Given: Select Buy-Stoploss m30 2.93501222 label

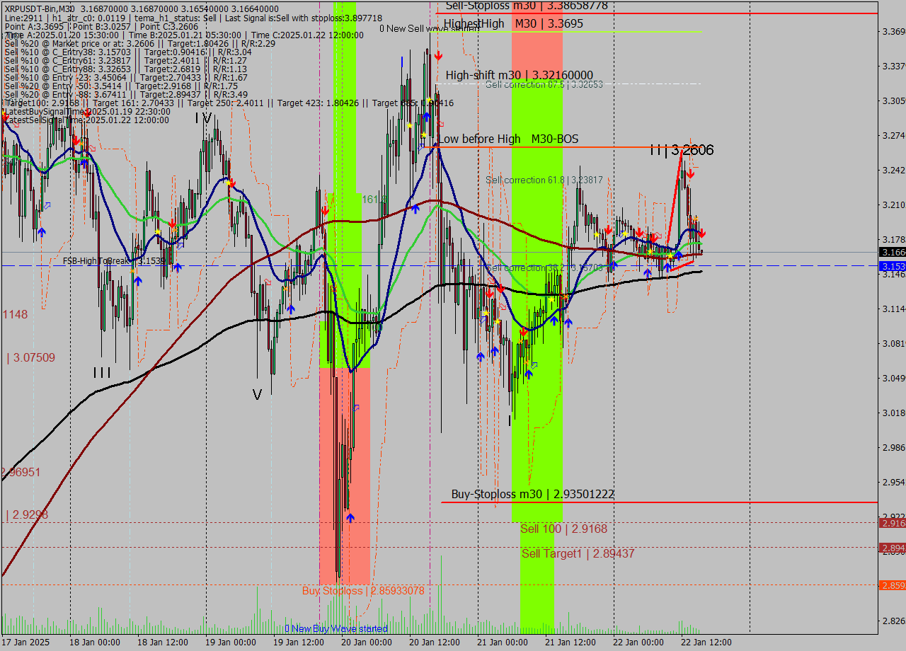Looking at the screenshot, I should tap(533, 495).
